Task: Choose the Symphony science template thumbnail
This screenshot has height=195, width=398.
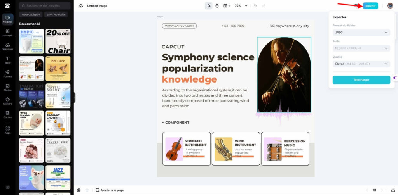Action: (x=31, y=68)
